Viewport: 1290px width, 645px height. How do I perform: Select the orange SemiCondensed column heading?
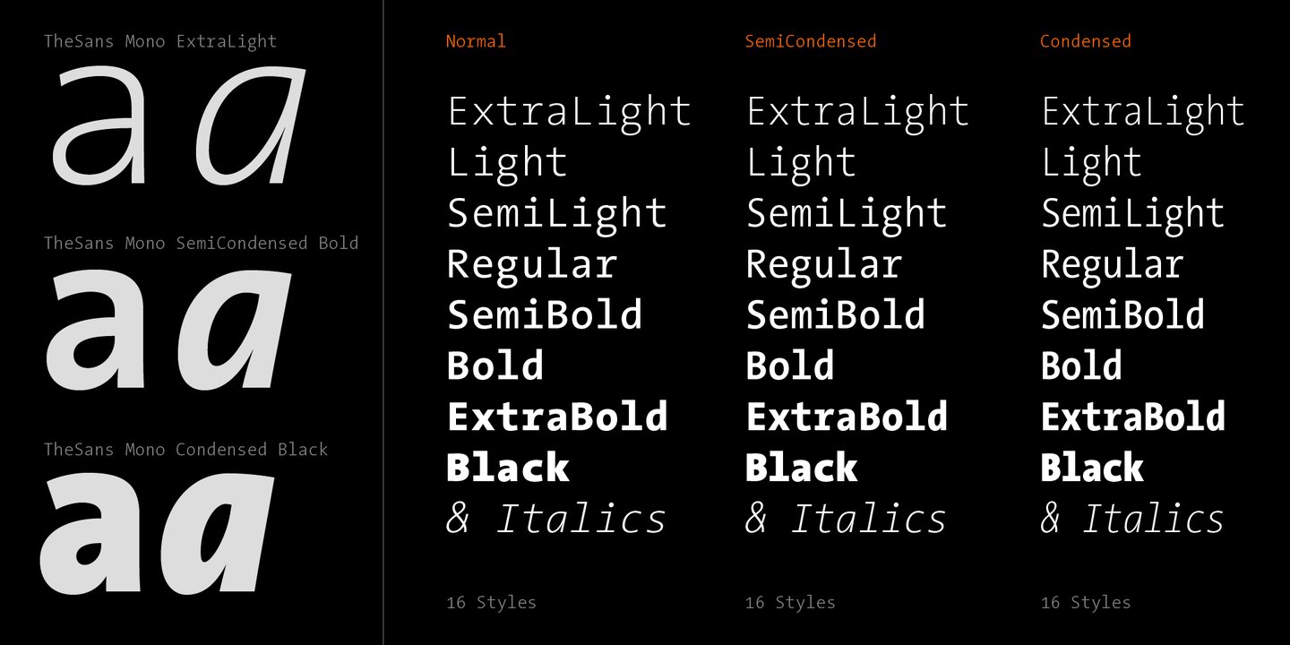coord(811,41)
